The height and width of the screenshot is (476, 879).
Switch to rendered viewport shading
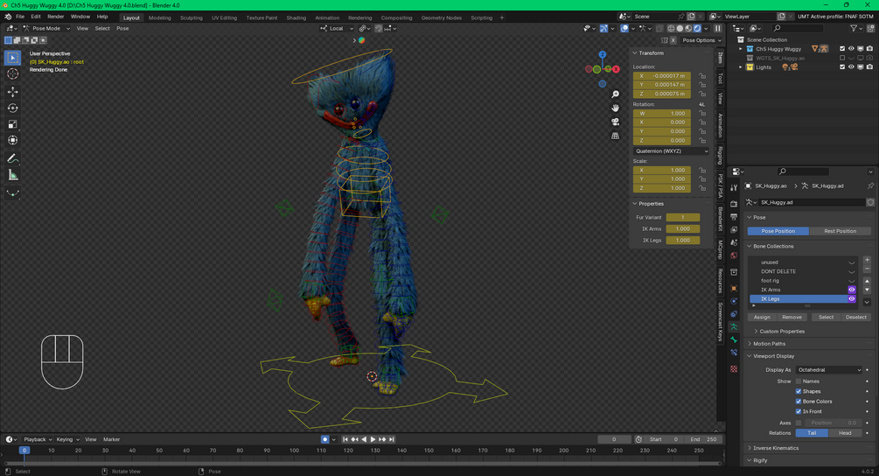point(697,28)
